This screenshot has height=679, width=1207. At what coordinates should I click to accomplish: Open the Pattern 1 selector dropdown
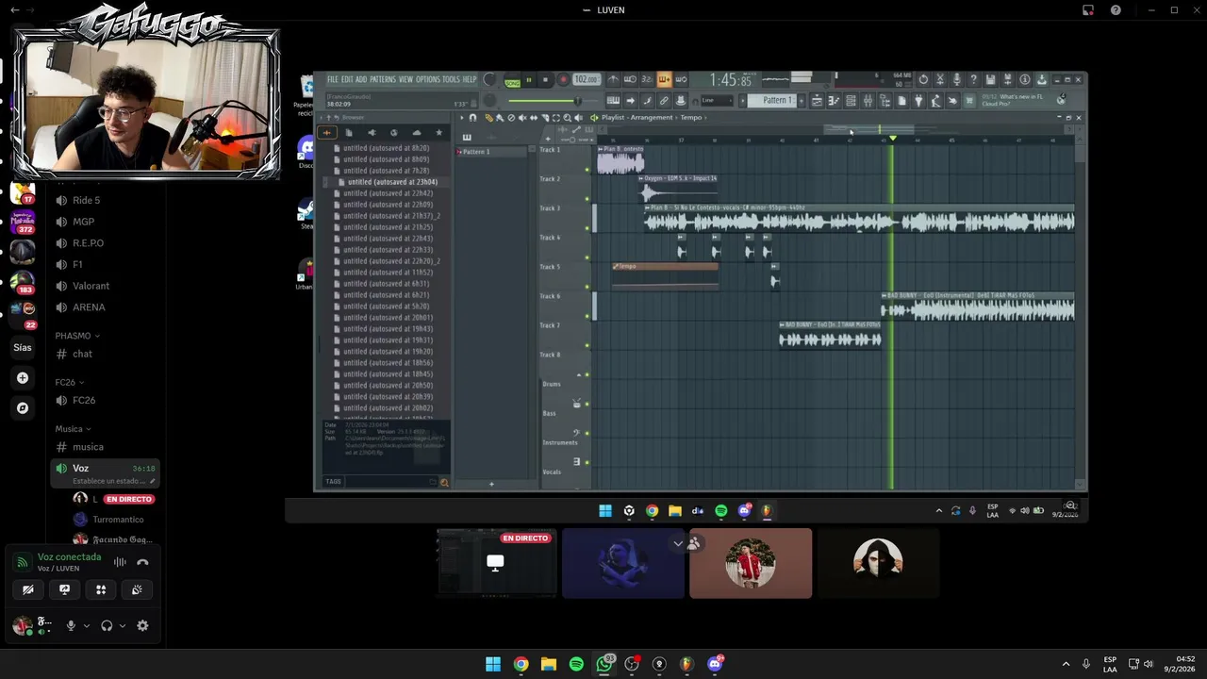777,101
